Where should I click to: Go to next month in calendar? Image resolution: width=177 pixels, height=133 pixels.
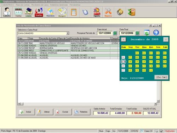click(x=166, y=39)
